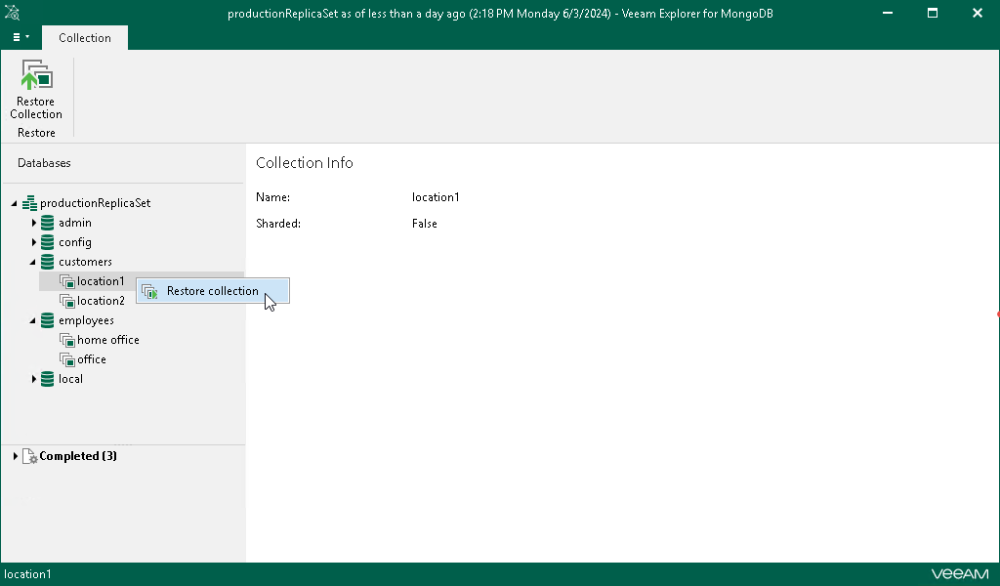Click the config database icon
Image resolution: width=1000 pixels, height=586 pixels.
click(47, 242)
